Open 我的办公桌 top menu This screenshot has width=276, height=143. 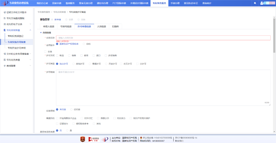click(x=42, y=3)
